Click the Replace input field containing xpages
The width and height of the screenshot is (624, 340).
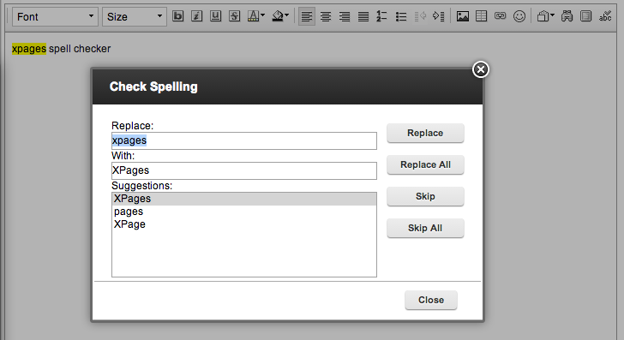pyautogui.click(x=244, y=140)
